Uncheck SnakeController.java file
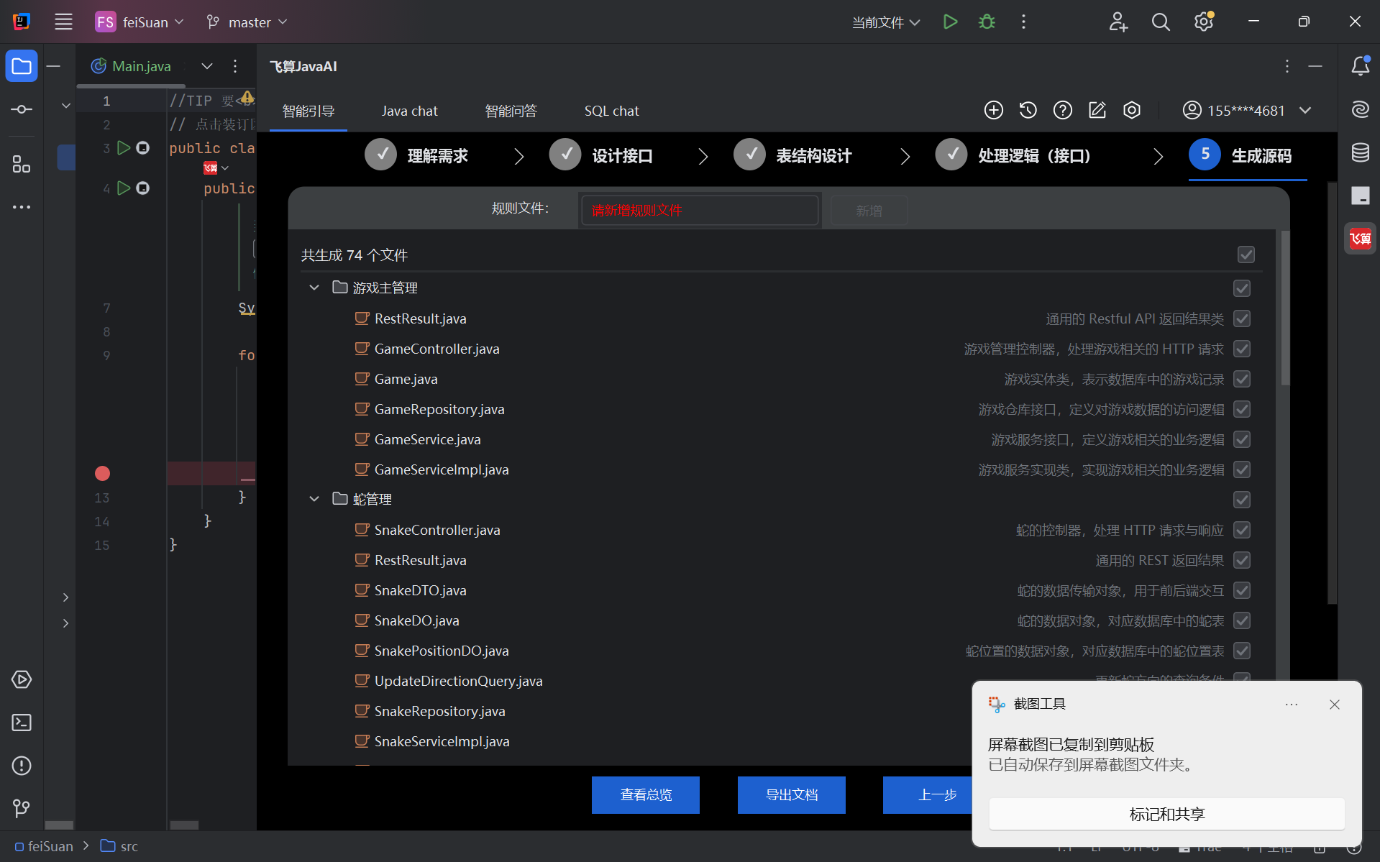This screenshot has height=862, width=1380. pyautogui.click(x=1242, y=530)
